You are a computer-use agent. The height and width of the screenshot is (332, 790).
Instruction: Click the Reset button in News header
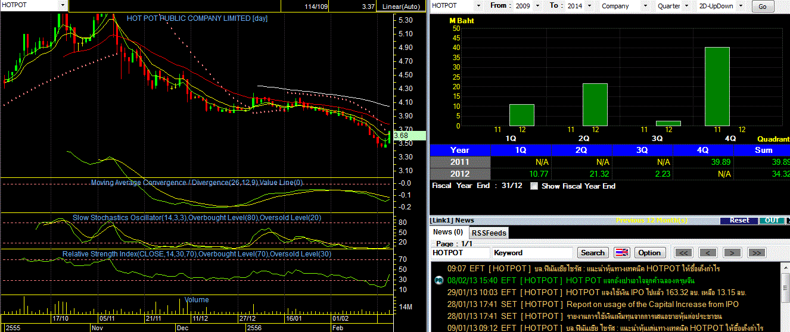click(x=739, y=220)
